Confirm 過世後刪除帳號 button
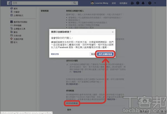Screen dimensions: 167x114 click(x=105, y=54)
